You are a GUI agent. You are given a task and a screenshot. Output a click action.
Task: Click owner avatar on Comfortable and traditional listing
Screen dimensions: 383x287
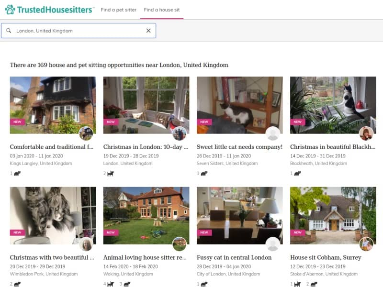[x=86, y=133]
